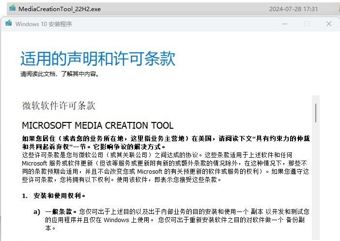Select the MediaCreationTool_22H2.exe file name

(60, 9)
